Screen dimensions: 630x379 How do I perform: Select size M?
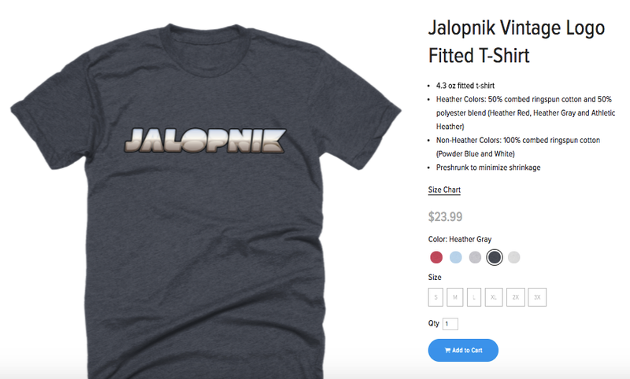455,297
